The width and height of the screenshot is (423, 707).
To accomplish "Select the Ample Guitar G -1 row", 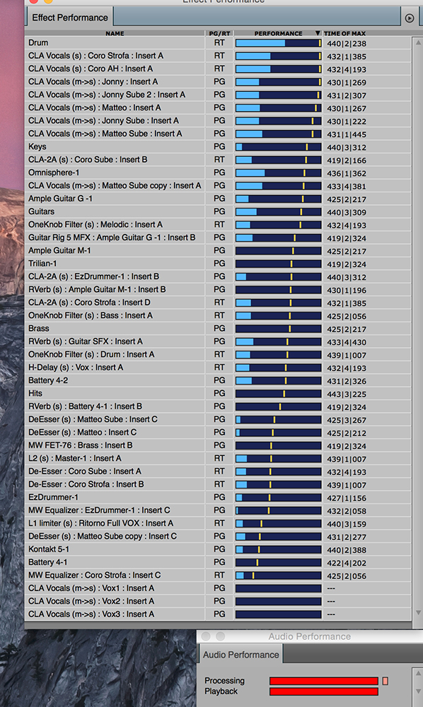I will click(x=60, y=199).
